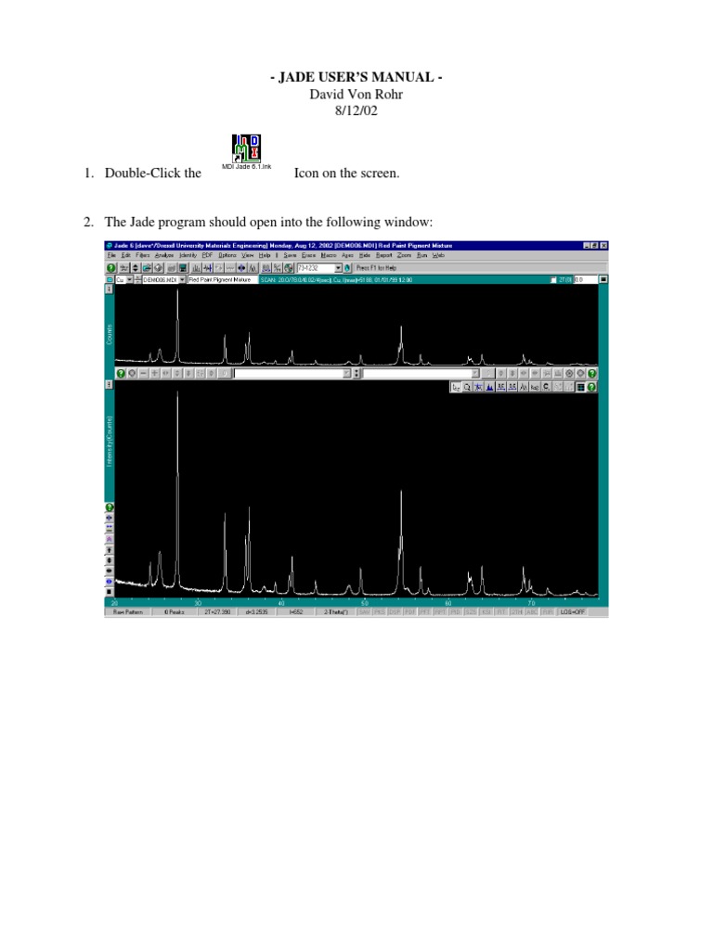Image resolution: width=713 pixels, height=950 pixels.
Task: Click the black square icon at sidebar bottom
Action: tap(110, 591)
